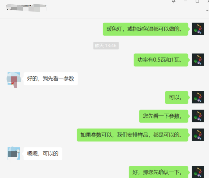Select the 好，那您先确认一下 message bubble

[158, 172]
